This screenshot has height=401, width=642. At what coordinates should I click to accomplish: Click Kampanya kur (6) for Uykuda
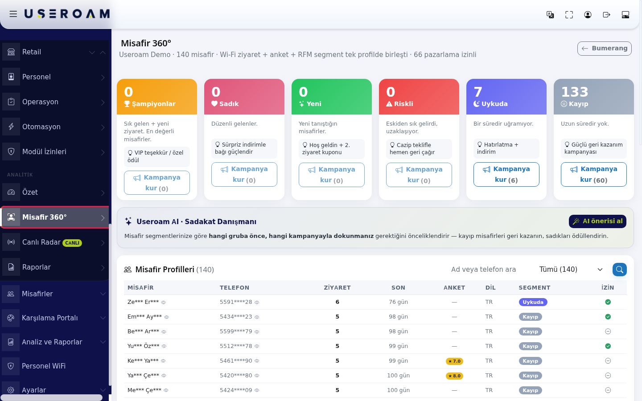506,174
